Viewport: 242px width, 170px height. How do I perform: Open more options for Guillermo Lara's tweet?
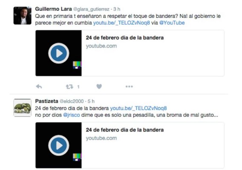click(129, 87)
